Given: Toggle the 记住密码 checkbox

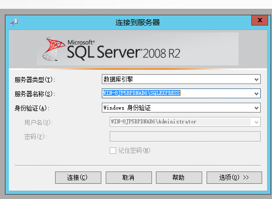Looking at the screenshot, I should pyautogui.click(x=113, y=150).
